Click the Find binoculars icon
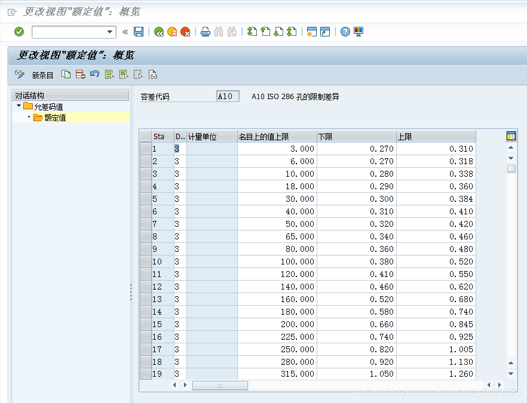 pos(219,32)
